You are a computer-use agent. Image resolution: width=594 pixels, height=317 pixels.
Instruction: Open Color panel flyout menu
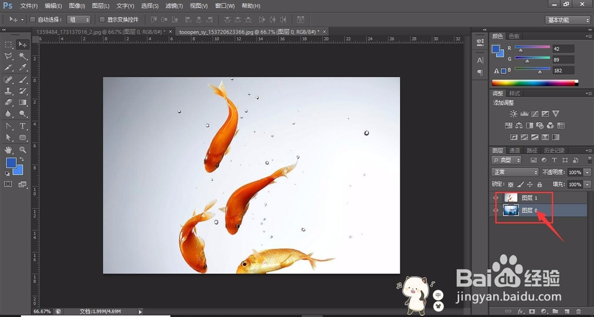click(588, 36)
